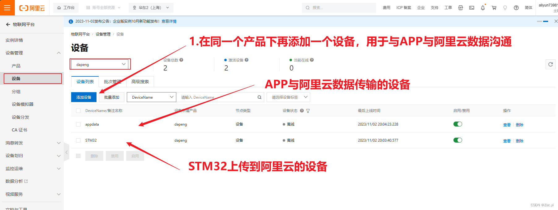
Task: Focus the top search box
Action: point(339,8)
